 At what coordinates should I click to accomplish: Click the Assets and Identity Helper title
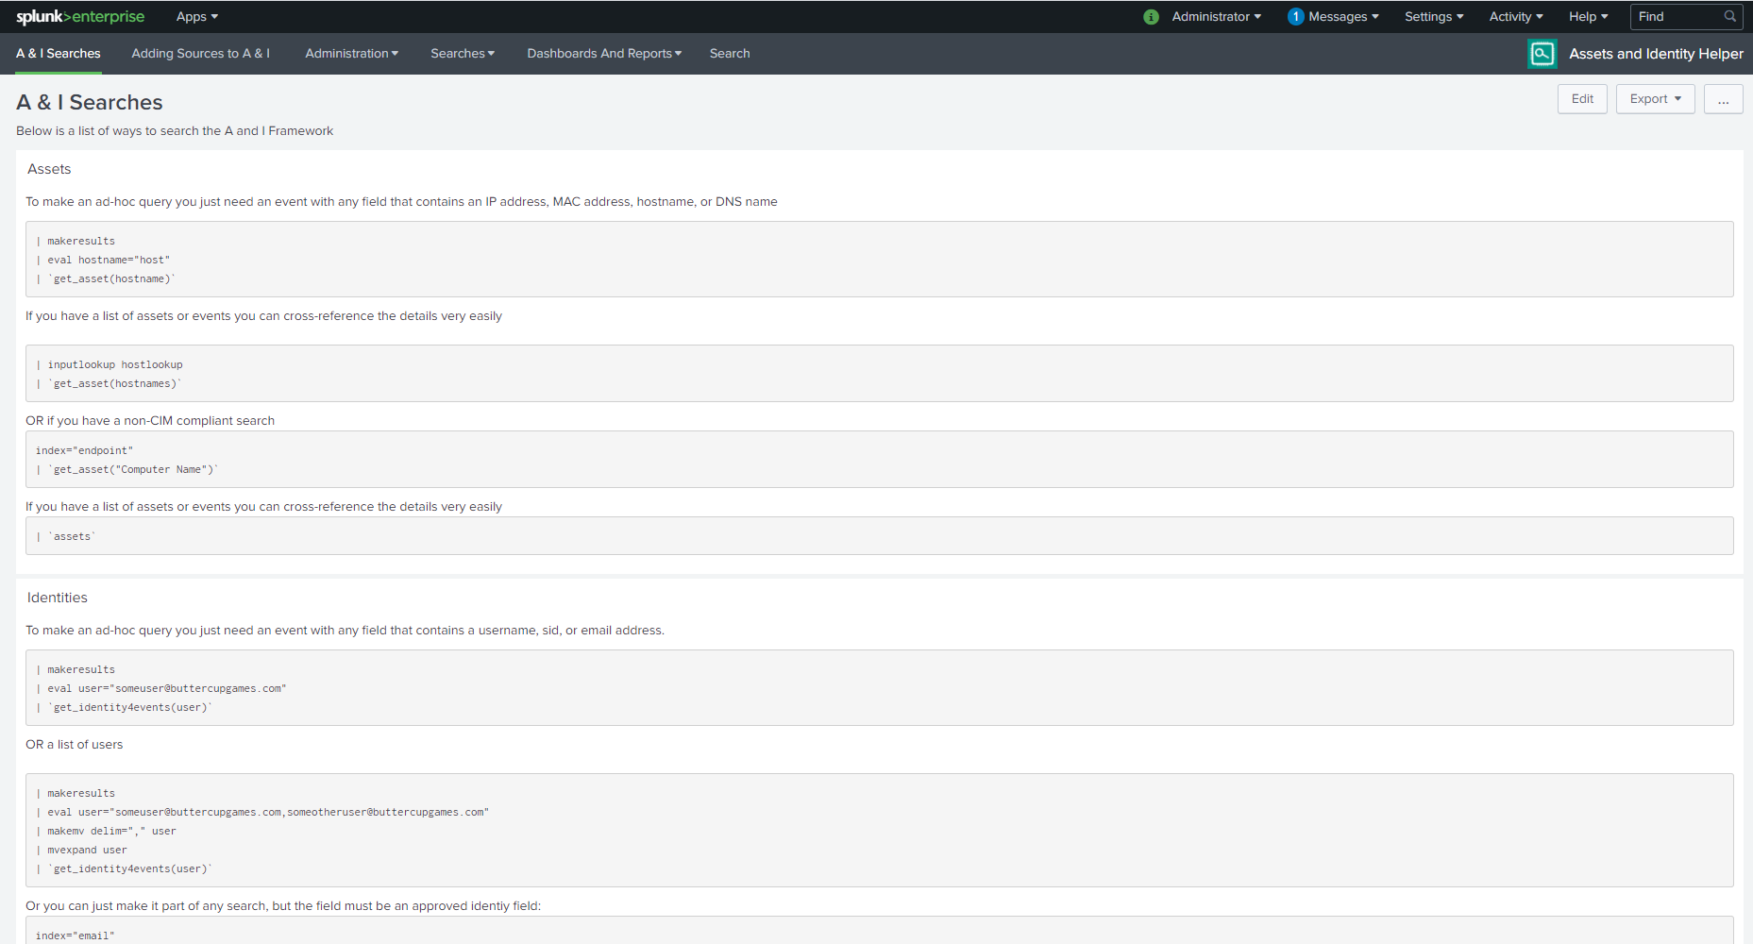tap(1656, 54)
